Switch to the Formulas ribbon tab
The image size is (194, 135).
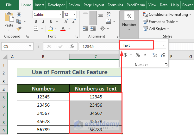point(115,5)
